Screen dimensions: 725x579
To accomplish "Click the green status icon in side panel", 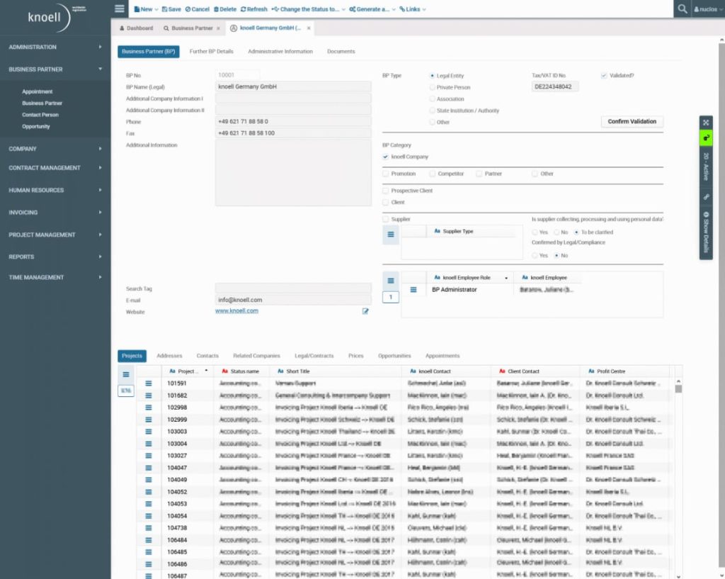I will tap(706, 138).
